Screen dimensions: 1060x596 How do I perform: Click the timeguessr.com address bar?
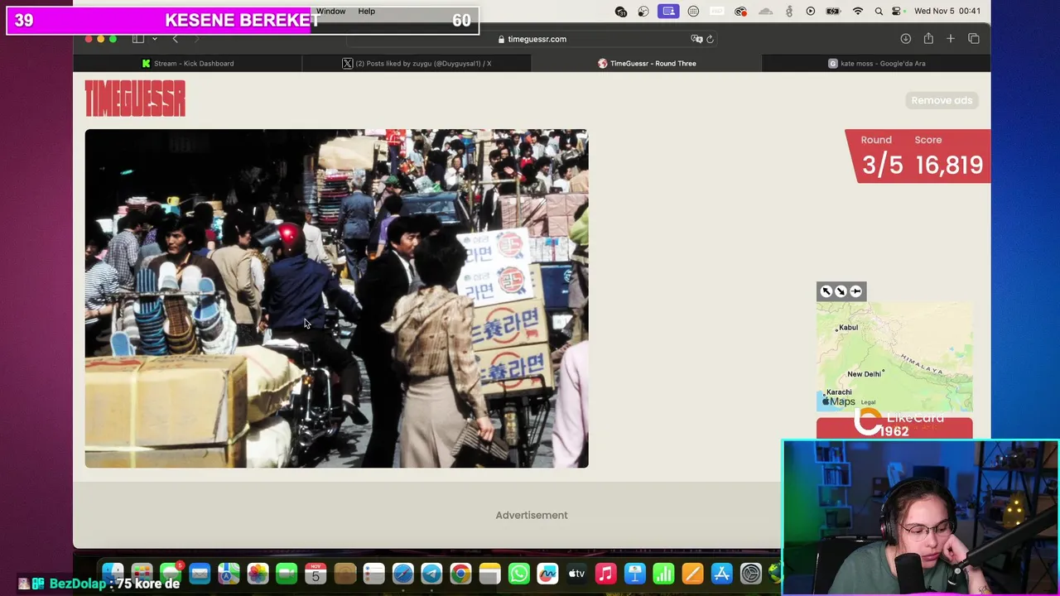click(531, 39)
